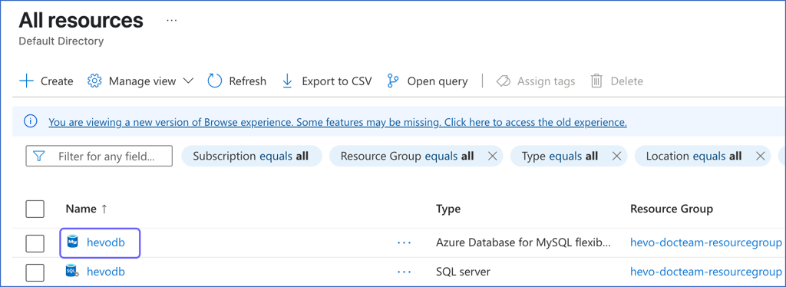The width and height of the screenshot is (786, 287).
Task: Sort by the Resource Group column header
Action: 671,209
